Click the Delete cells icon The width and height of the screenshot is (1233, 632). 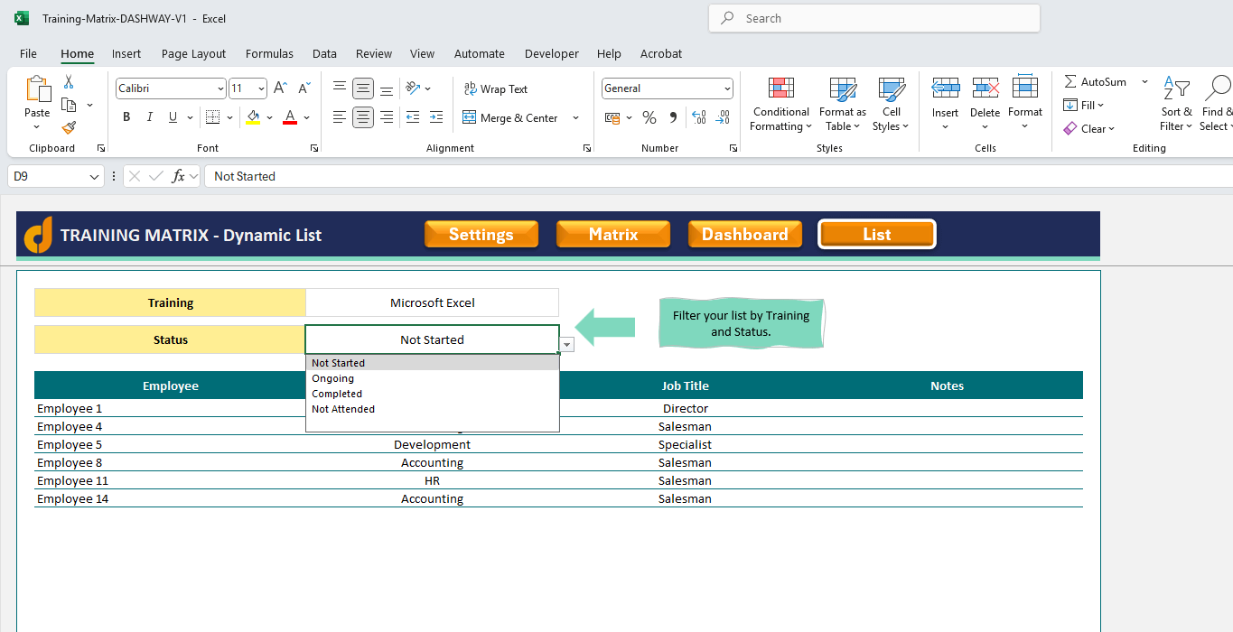tap(985, 88)
